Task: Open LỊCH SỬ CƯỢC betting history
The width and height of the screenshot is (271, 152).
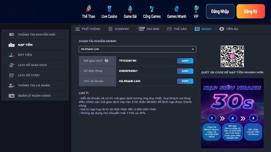Action: click(x=35, y=75)
